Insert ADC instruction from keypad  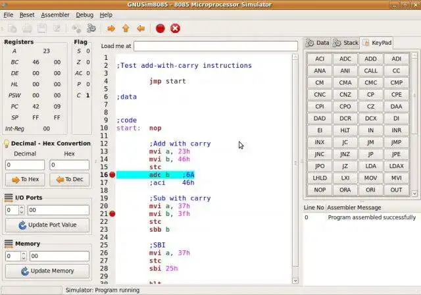point(345,59)
